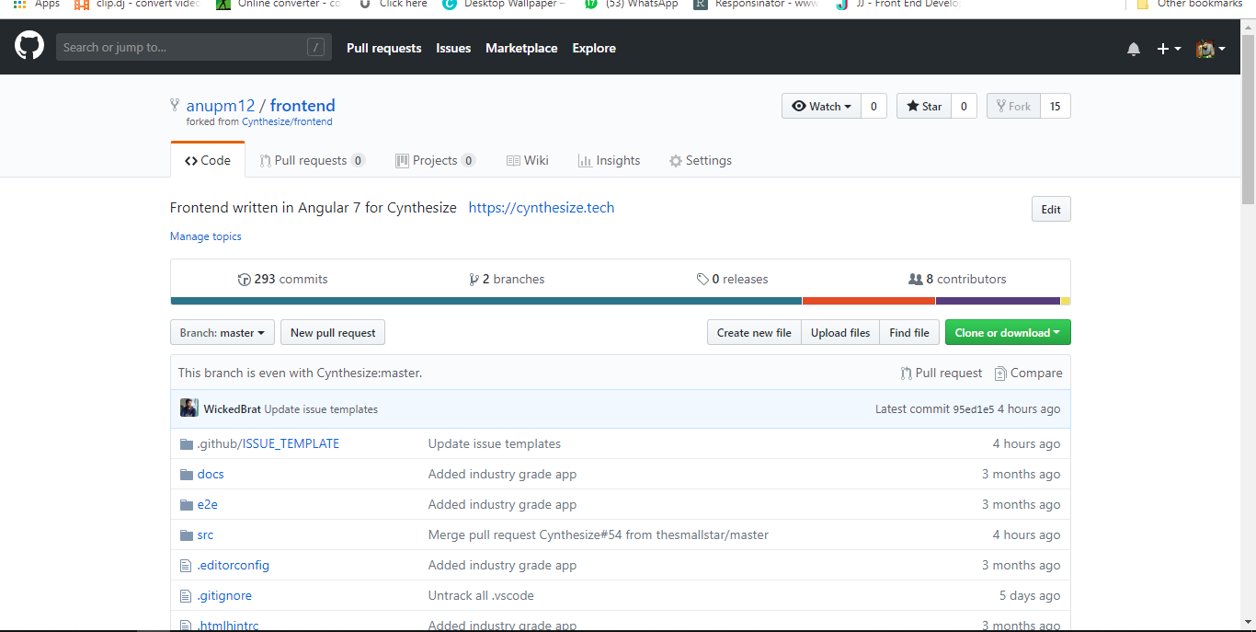Open the .gitignore file
Viewport: 1256px width, 632px height.
(x=224, y=595)
